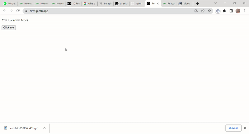Open the Chrome profile avatar
Image resolution: width=249 pixels, height=134 pixels.
pyautogui.click(x=238, y=11)
